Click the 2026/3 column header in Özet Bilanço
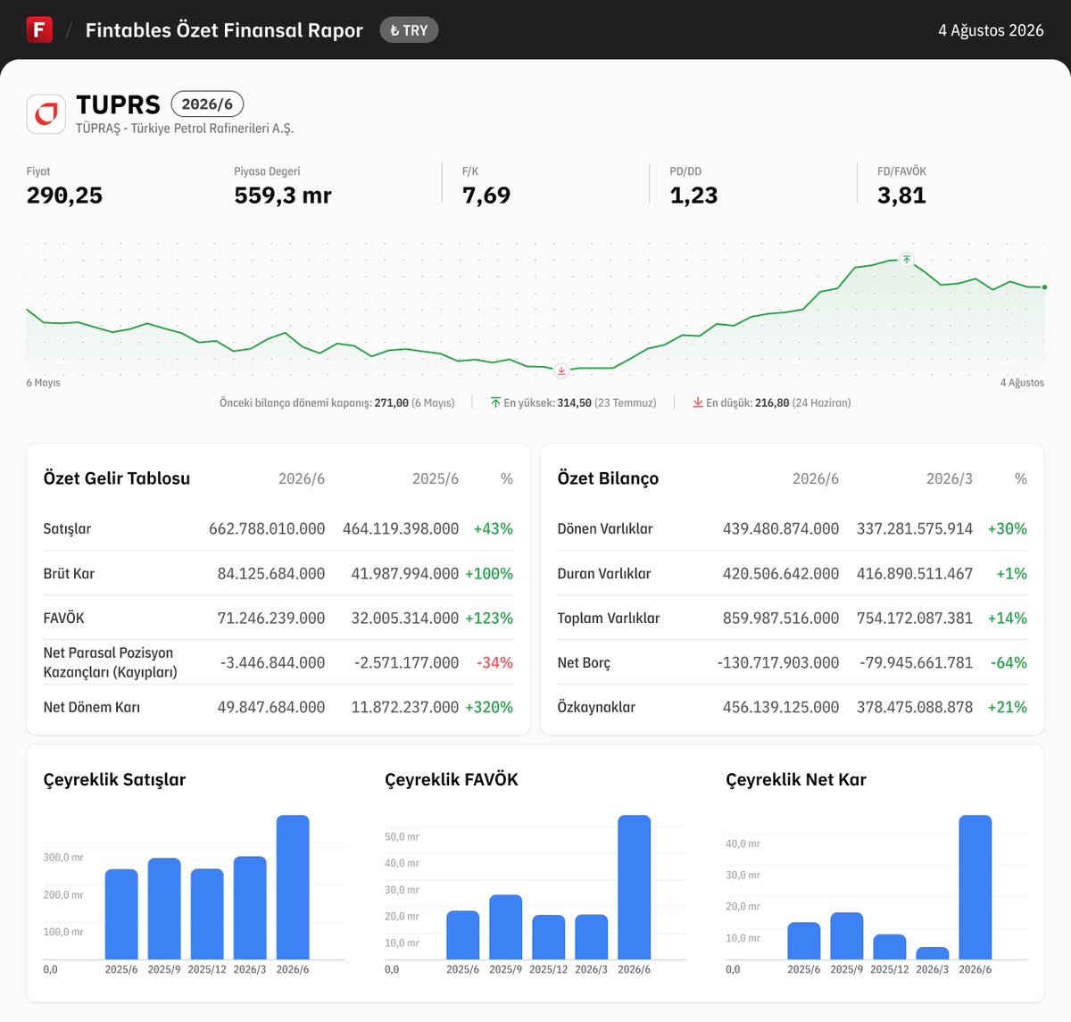1071x1022 pixels. coord(950,479)
